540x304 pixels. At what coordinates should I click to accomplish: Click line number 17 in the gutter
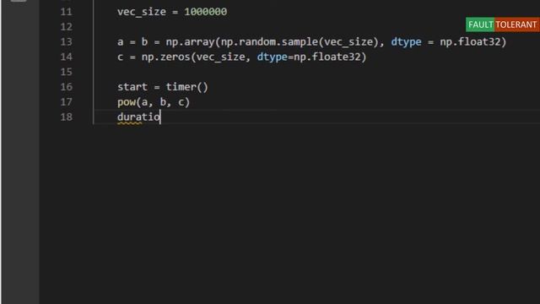(66, 102)
